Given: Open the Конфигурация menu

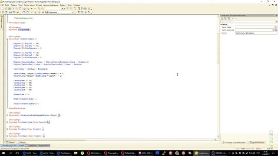Looking at the screenshot, I should pyautogui.click(x=29, y=5).
